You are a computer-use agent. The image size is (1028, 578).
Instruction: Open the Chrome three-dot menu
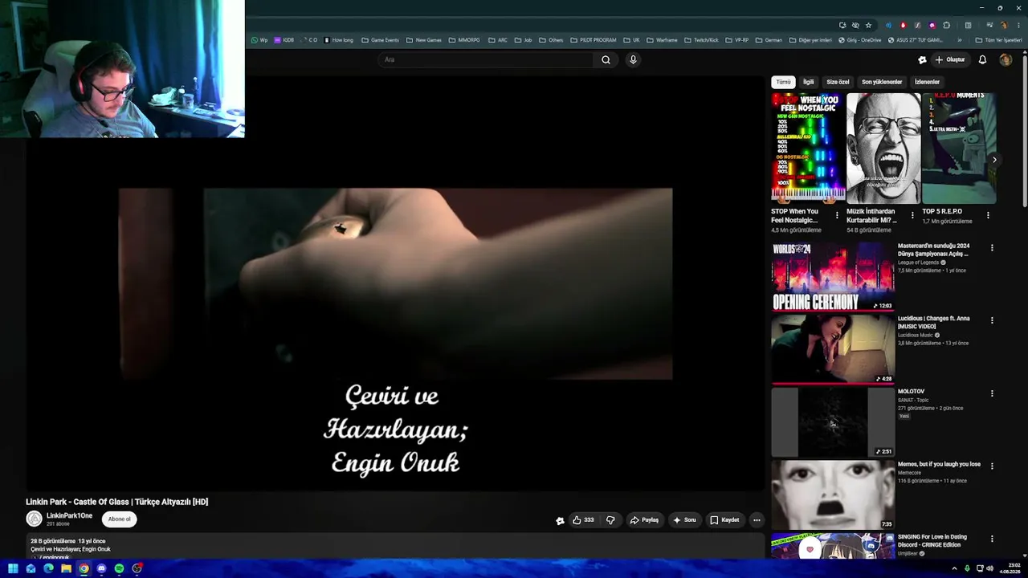coord(1018,25)
